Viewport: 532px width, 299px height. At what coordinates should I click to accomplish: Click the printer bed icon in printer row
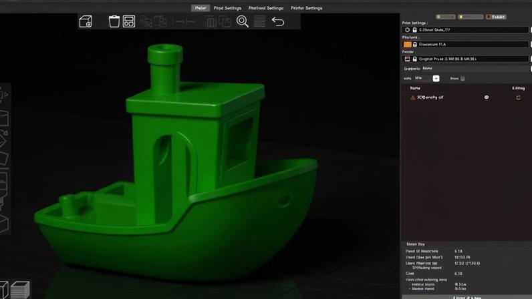pyautogui.click(x=407, y=59)
